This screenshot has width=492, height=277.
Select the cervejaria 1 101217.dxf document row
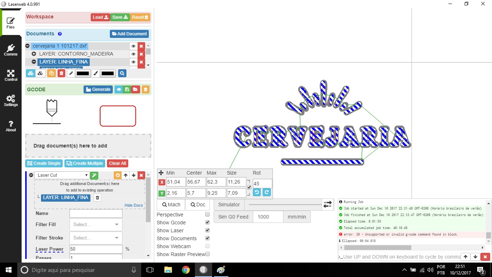pos(59,46)
